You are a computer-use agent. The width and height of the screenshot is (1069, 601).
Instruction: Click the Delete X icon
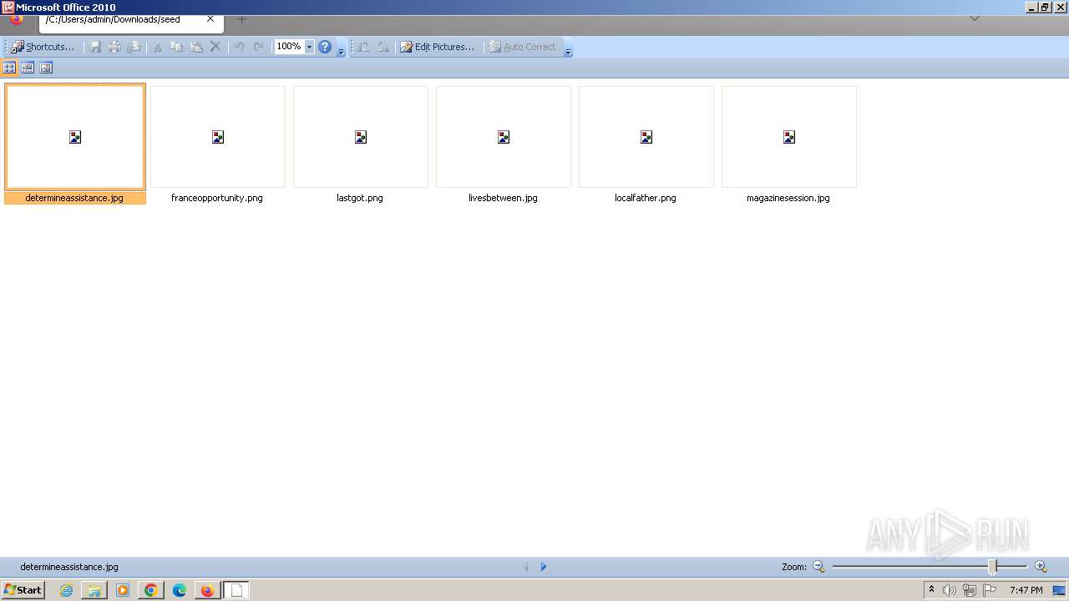pos(215,47)
